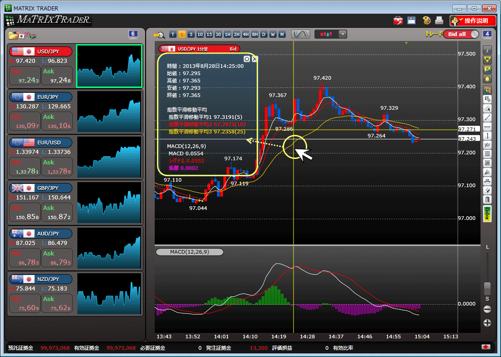
Task: Open the Color swatch button
Action: [x=487, y=214]
